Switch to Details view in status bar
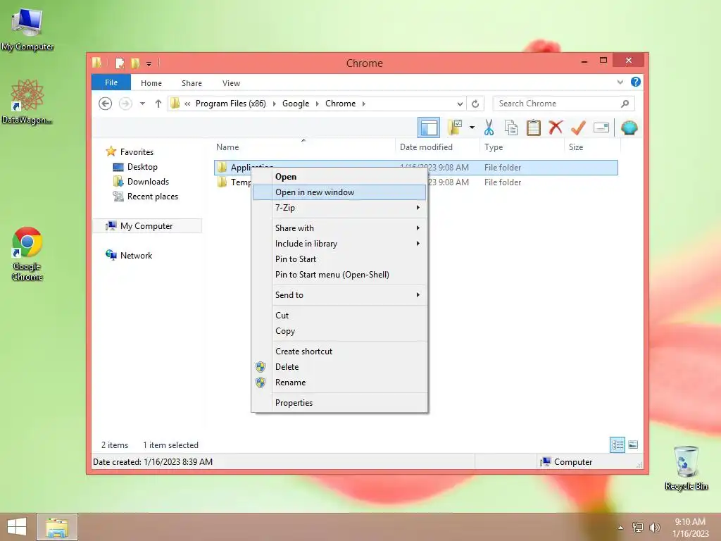 click(x=617, y=445)
